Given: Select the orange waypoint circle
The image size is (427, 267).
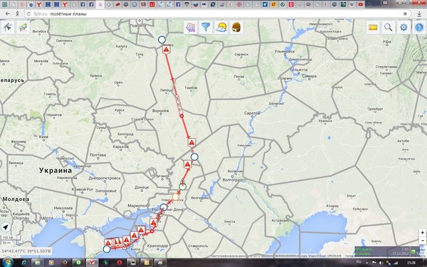Looking at the screenshot, I should (175, 197).
